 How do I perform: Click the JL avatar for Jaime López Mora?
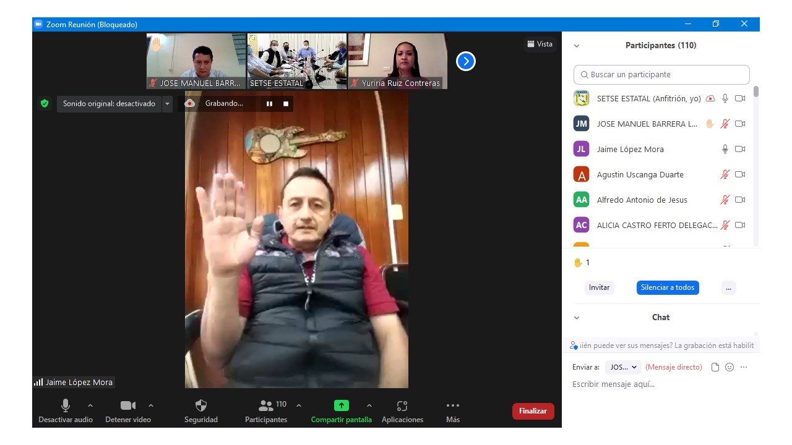[x=581, y=149]
